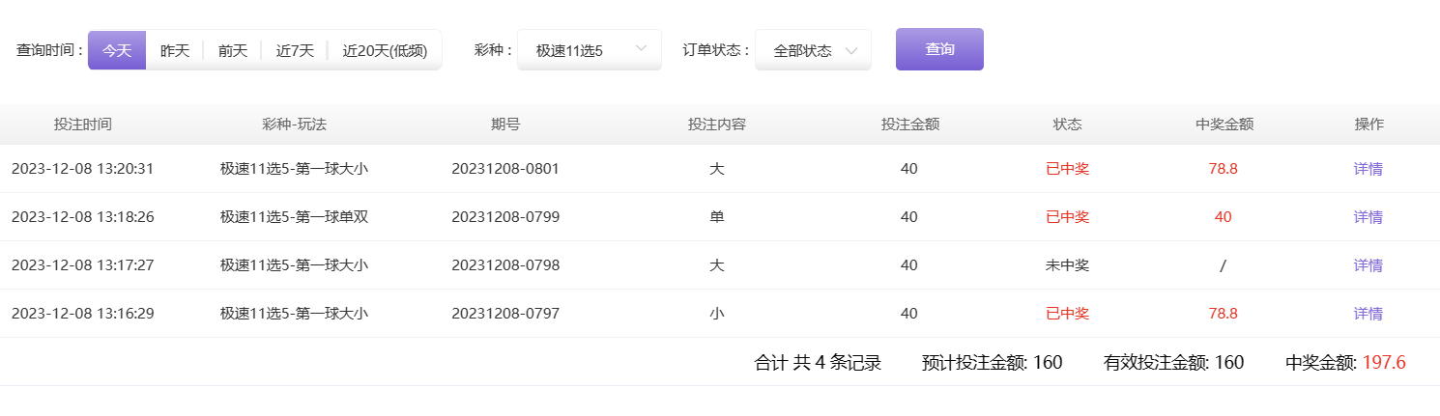The height and width of the screenshot is (416, 1440).
Task: Click the 未中奖 status in third row
Action: pos(1067,265)
